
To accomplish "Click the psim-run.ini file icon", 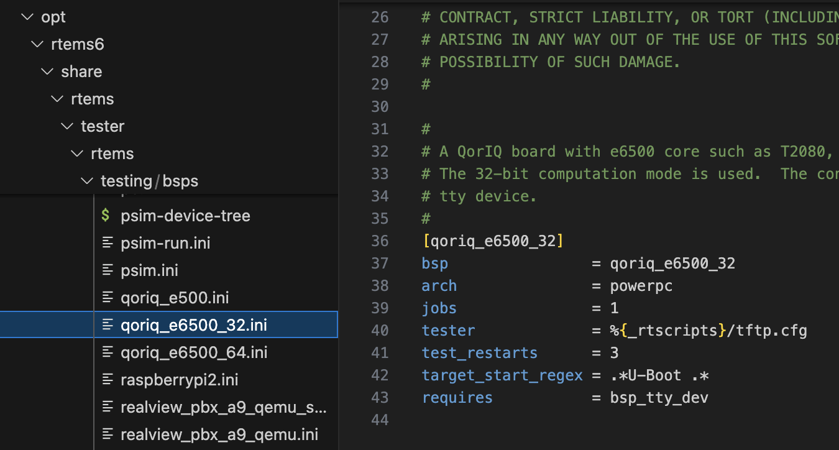I will pos(108,243).
